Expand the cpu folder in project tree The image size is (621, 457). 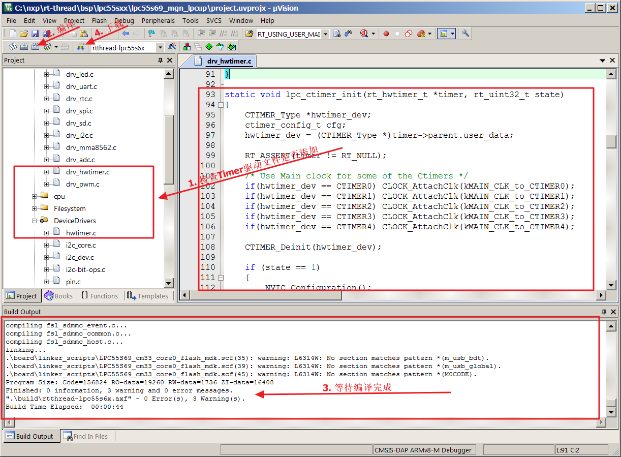point(35,196)
